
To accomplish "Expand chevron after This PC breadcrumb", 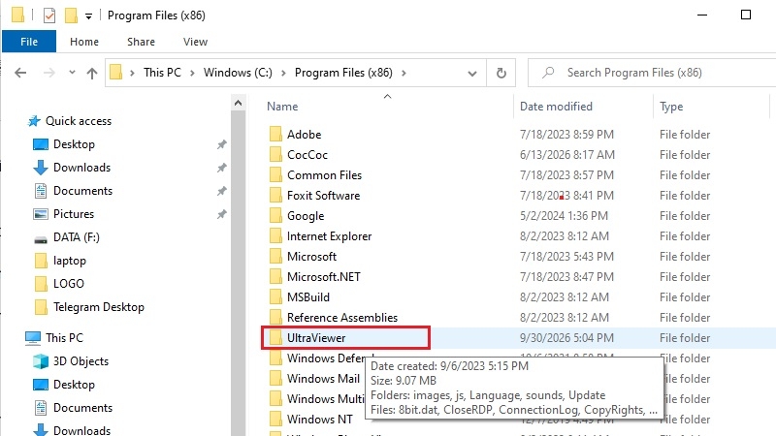I will (192, 74).
